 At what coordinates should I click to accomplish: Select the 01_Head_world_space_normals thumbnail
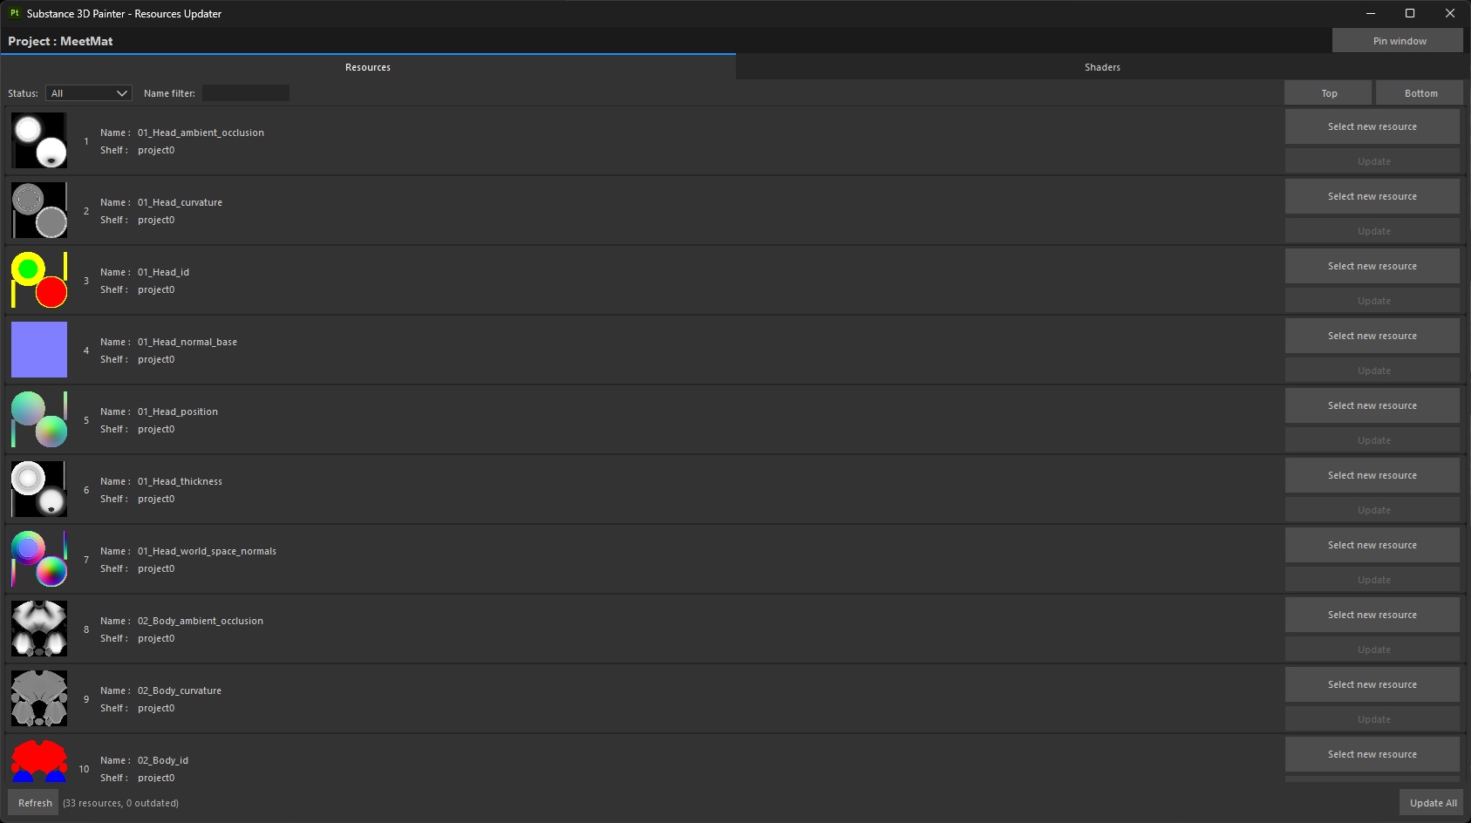point(39,559)
